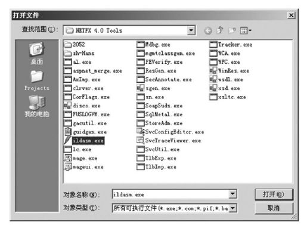The image size is (307, 228).
Task: Open the Desktop (桌面) shortcut
Action: click(36, 53)
